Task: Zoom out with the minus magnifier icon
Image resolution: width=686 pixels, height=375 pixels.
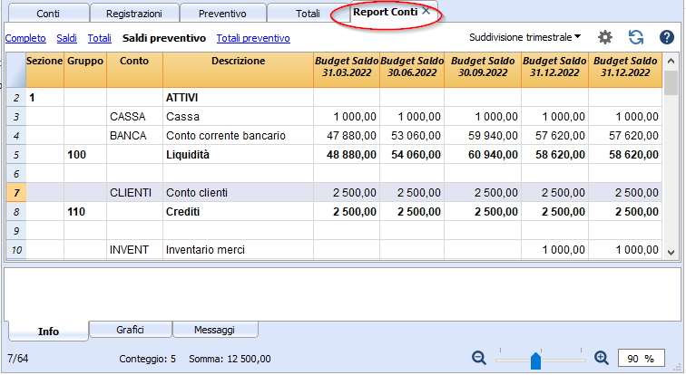Action: point(479,359)
